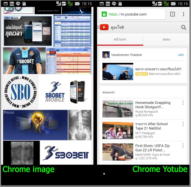This screenshot has width=191, height=187.
Task: Play the 7:04 zip gun thumbnail
Action: click(x=118, y=152)
